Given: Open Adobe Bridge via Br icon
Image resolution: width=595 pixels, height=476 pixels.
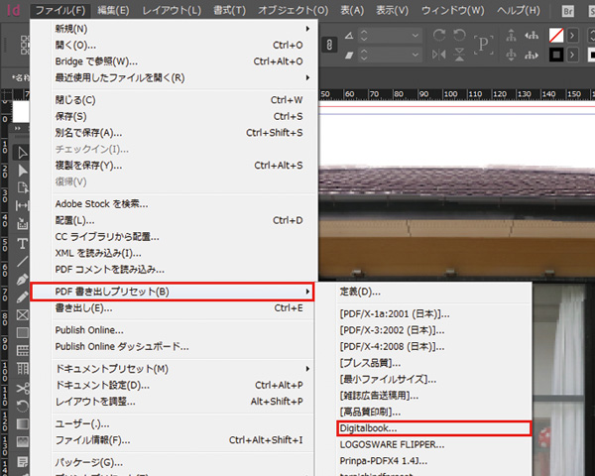Looking at the screenshot, I should [x=567, y=11].
